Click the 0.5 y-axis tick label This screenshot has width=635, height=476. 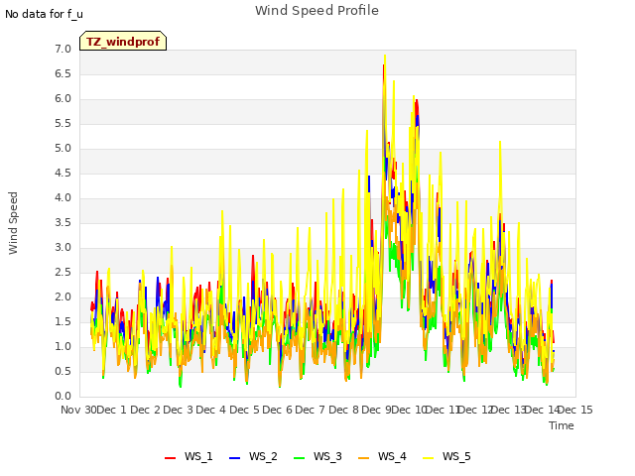click(x=63, y=372)
